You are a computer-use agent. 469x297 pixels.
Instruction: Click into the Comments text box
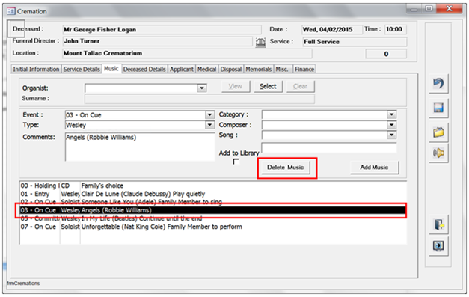click(140, 147)
